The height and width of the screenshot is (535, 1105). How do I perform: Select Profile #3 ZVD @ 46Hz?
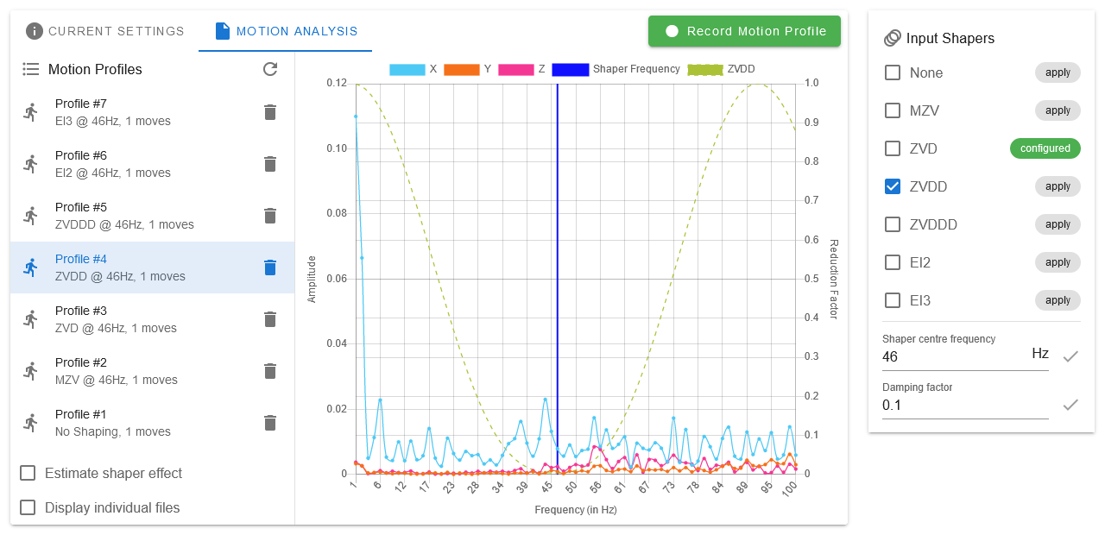click(x=153, y=319)
